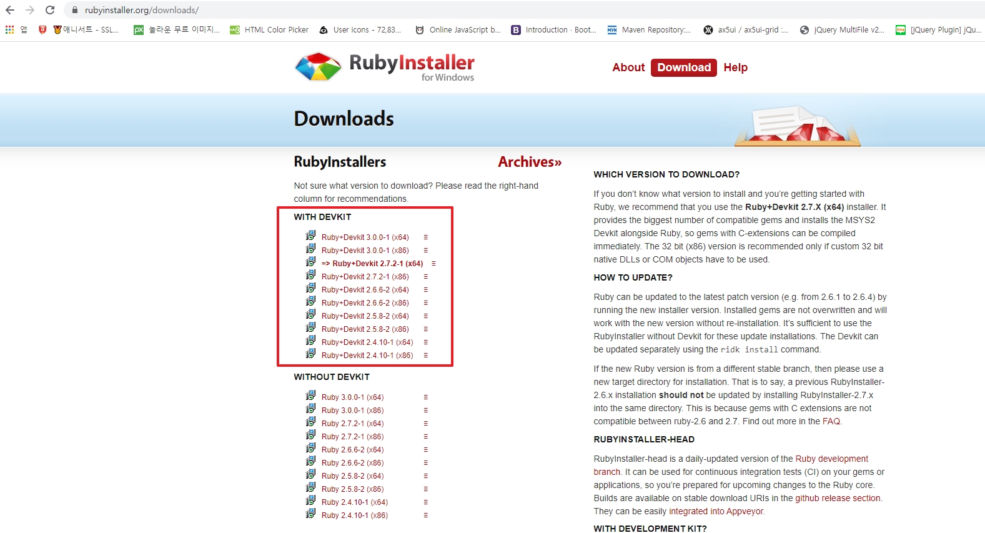Click installer icon for Ruby 2.5.8-2 (x86)
This screenshot has height=533, width=985.
coord(310,487)
